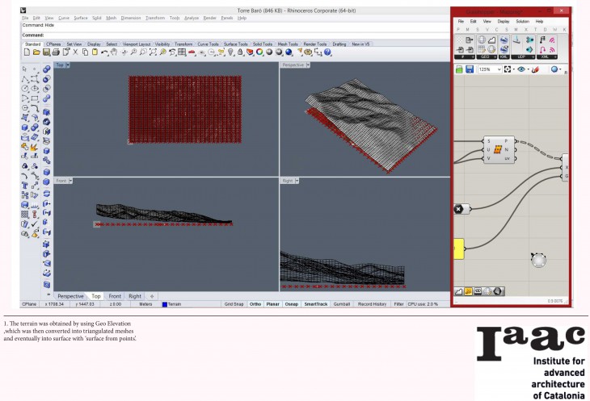Click the Record History button
590x401 pixels.
pos(373,304)
